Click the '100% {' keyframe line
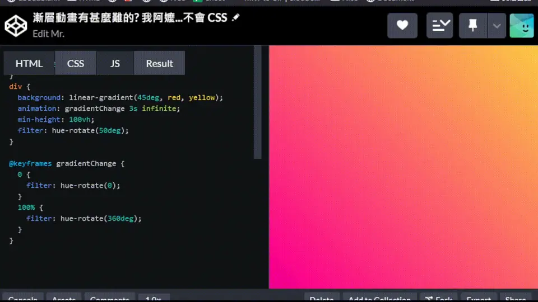538x302 pixels. [x=30, y=207]
